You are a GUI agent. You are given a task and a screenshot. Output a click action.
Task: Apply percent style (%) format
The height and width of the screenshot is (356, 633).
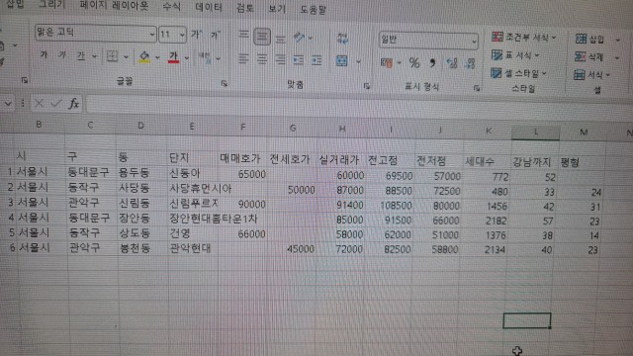(414, 62)
